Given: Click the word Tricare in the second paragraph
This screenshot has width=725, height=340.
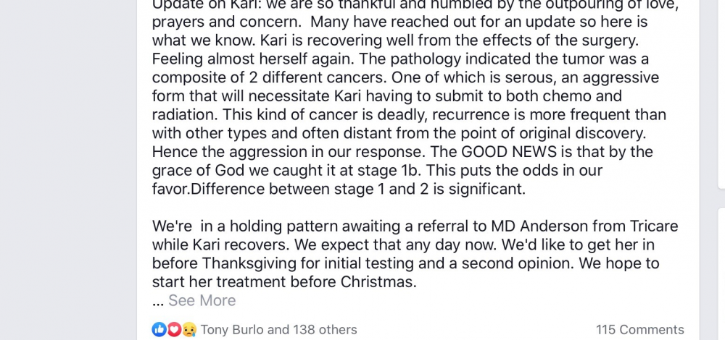Looking at the screenshot, I should coord(654,226).
